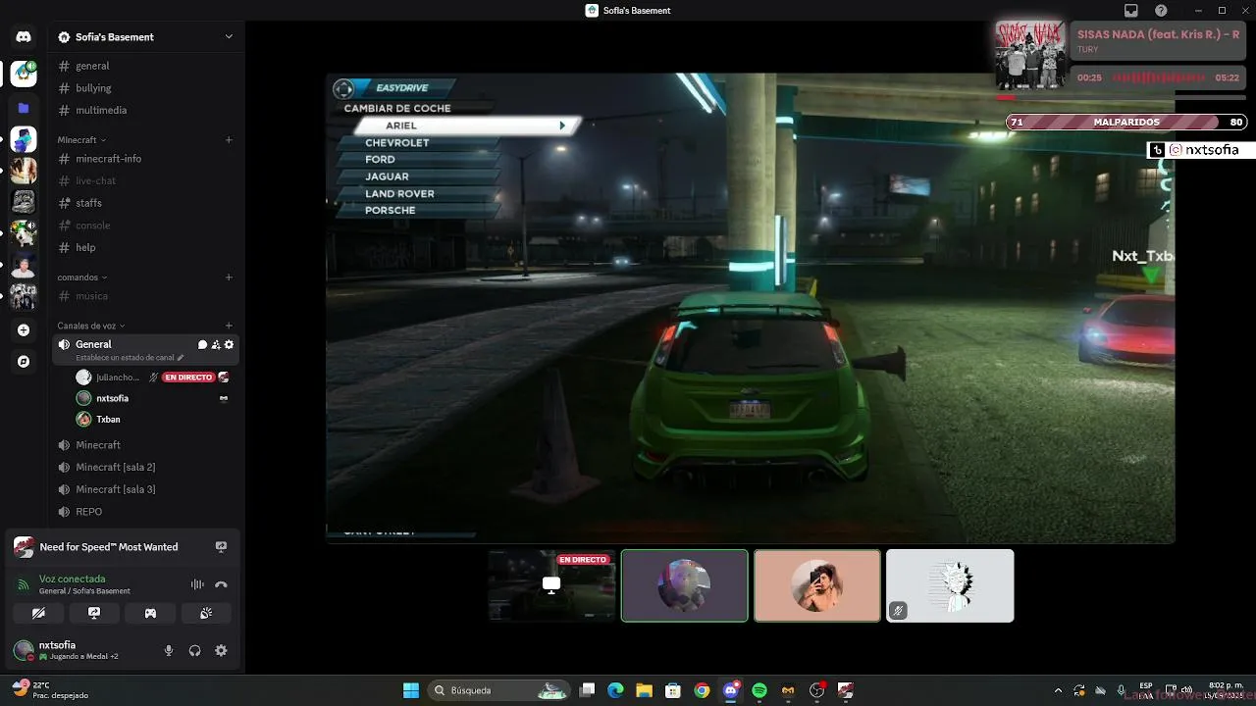Collapse the Minecraft channel category
Viewport: 1256px width, 706px height.
coord(81,140)
